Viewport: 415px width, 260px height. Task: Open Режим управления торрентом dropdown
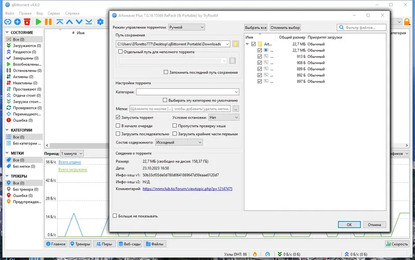pos(186,27)
